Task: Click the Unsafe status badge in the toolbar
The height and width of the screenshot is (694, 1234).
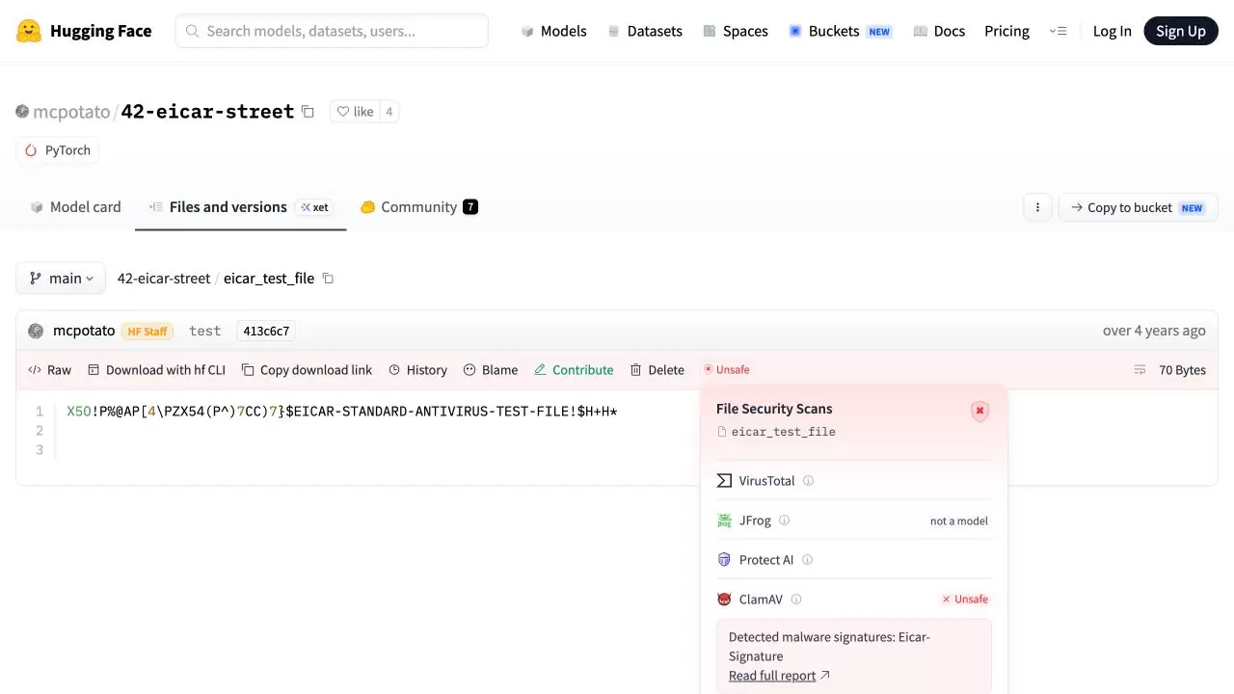Action: (726, 370)
